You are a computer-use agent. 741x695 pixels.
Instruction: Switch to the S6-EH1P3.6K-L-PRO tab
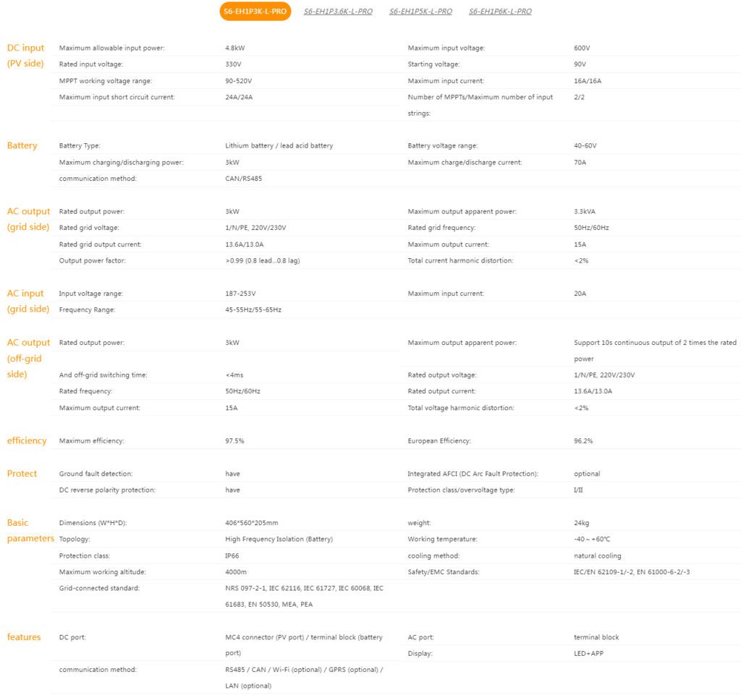pos(338,12)
